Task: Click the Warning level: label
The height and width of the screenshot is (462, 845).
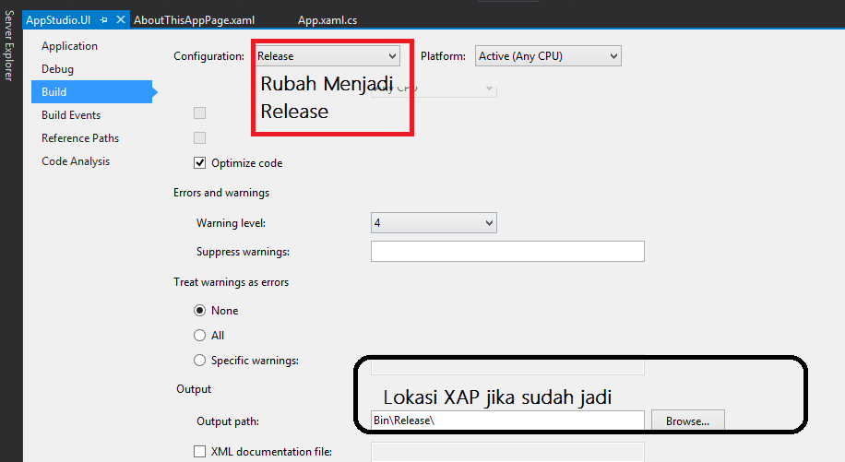Action: [x=231, y=223]
